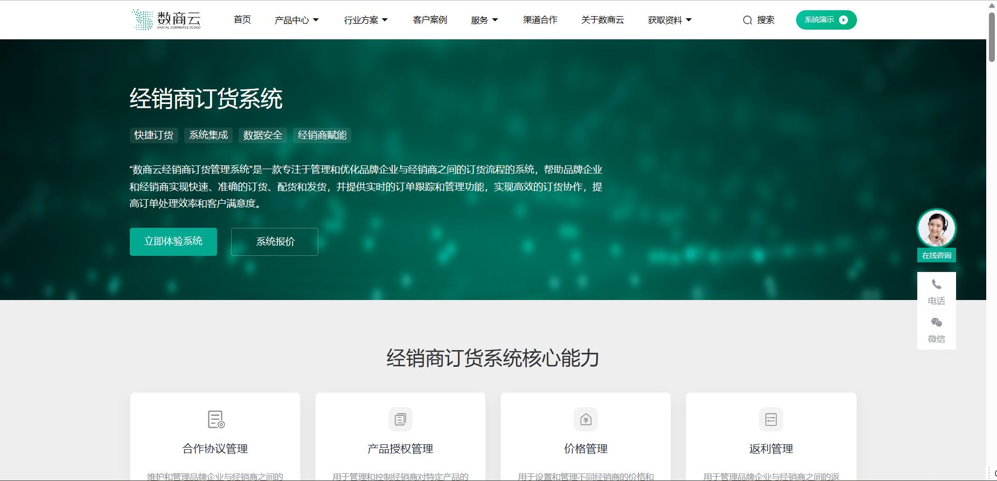Click the 搜索 text link
Screen dimensions: 997x481
(766, 20)
